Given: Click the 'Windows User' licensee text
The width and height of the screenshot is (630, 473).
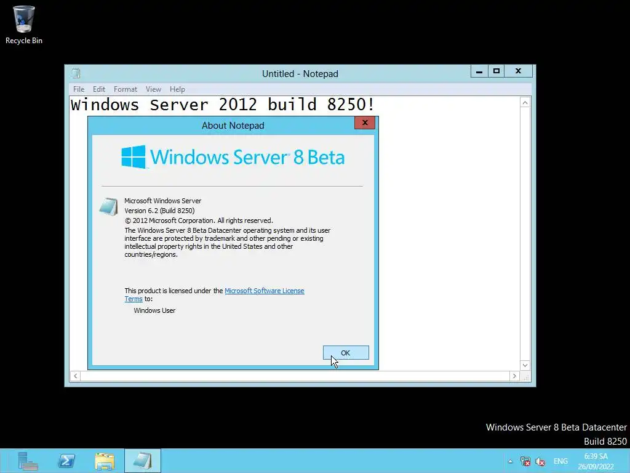Looking at the screenshot, I should [154, 310].
